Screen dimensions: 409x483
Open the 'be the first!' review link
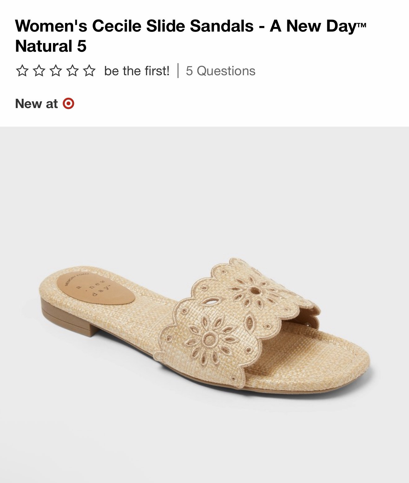pos(137,71)
